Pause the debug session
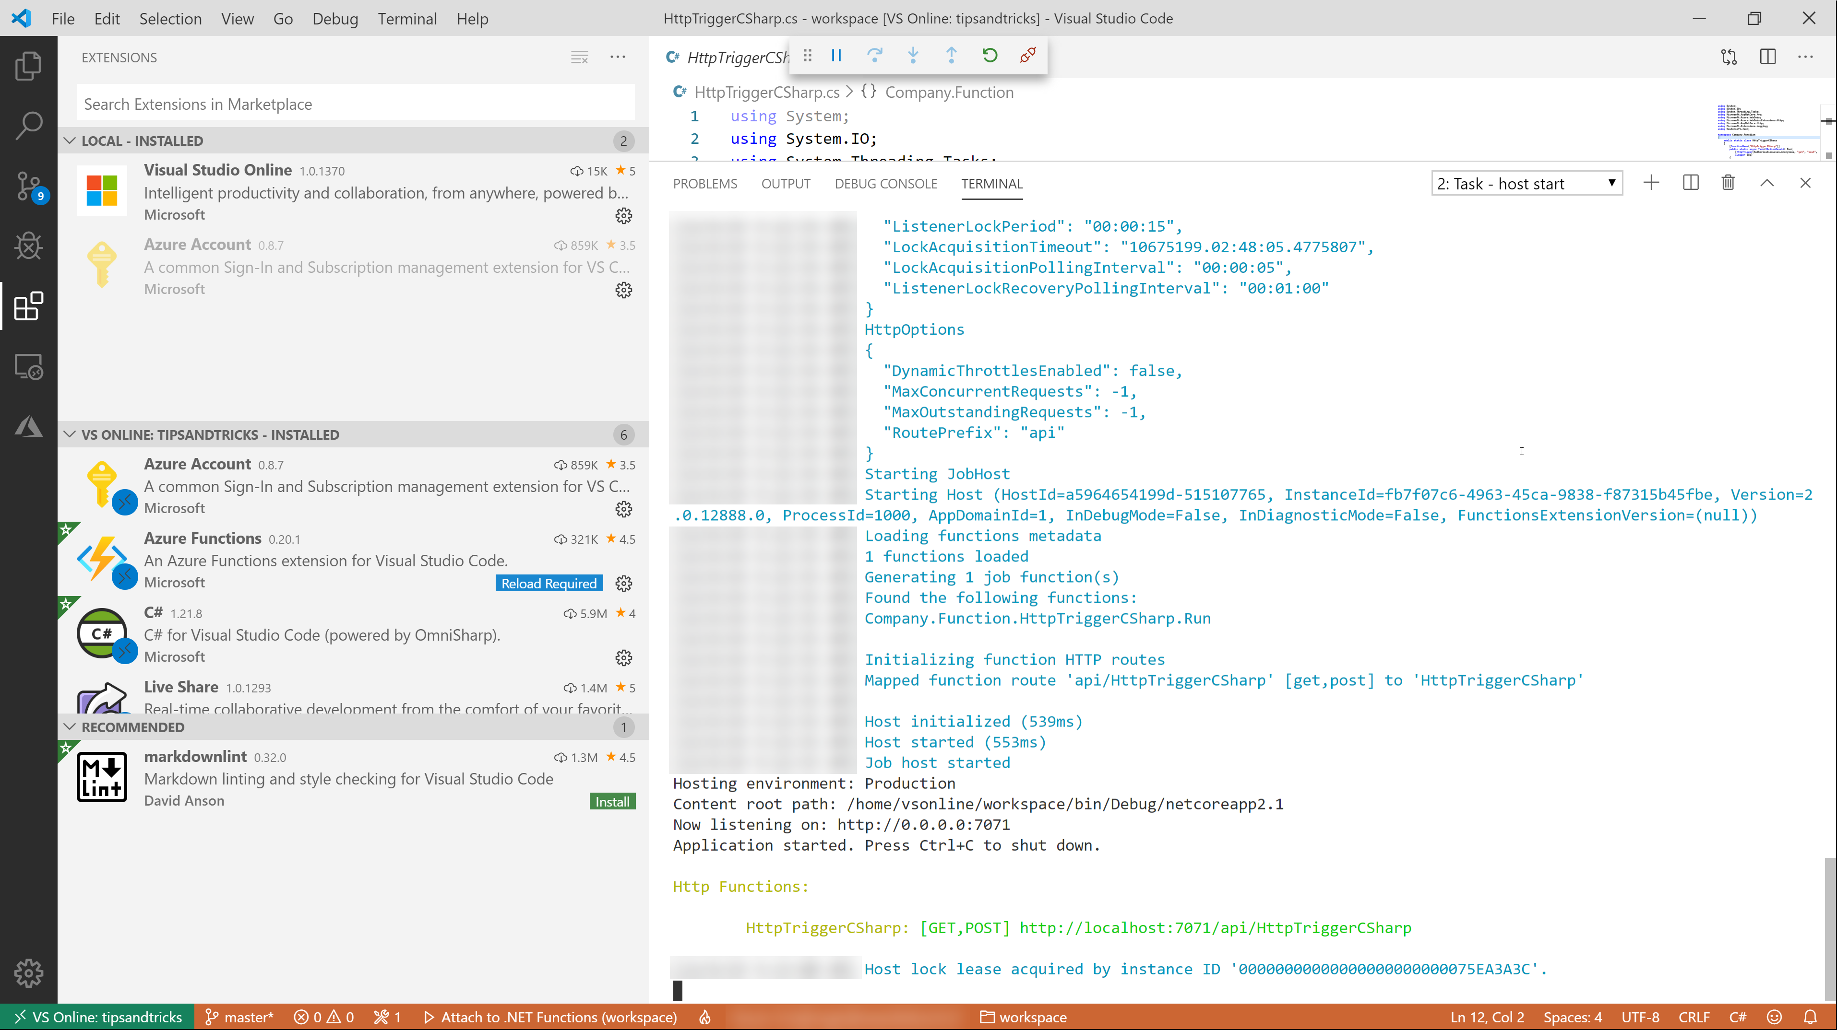 pyautogui.click(x=836, y=56)
